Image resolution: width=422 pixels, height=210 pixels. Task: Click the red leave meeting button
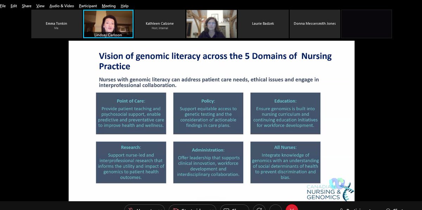coord(291,208)
